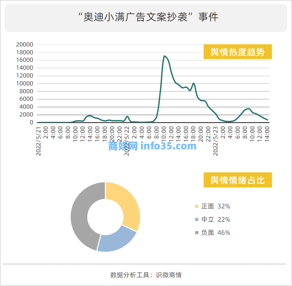Click the y-axis label 18000
The width and height of the screenshot is (292, 286).
pyautogui.click(x=24, y=52)
